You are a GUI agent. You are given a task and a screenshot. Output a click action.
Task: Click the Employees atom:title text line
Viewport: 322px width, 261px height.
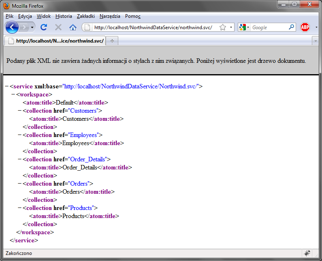[77, 143]
